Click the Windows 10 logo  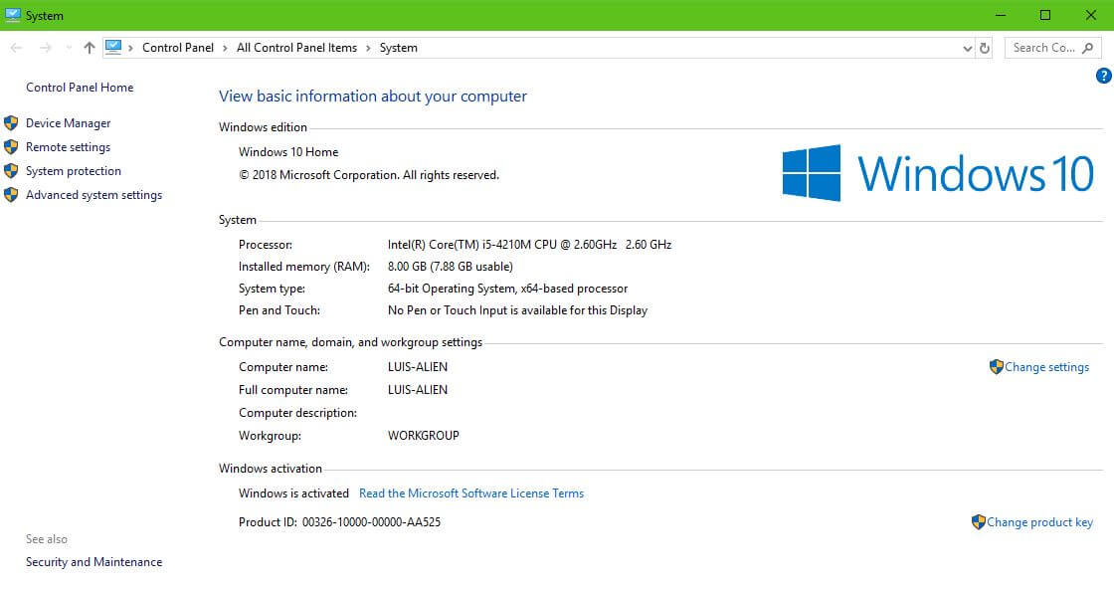pyautogui.click(x=938, y=173)
